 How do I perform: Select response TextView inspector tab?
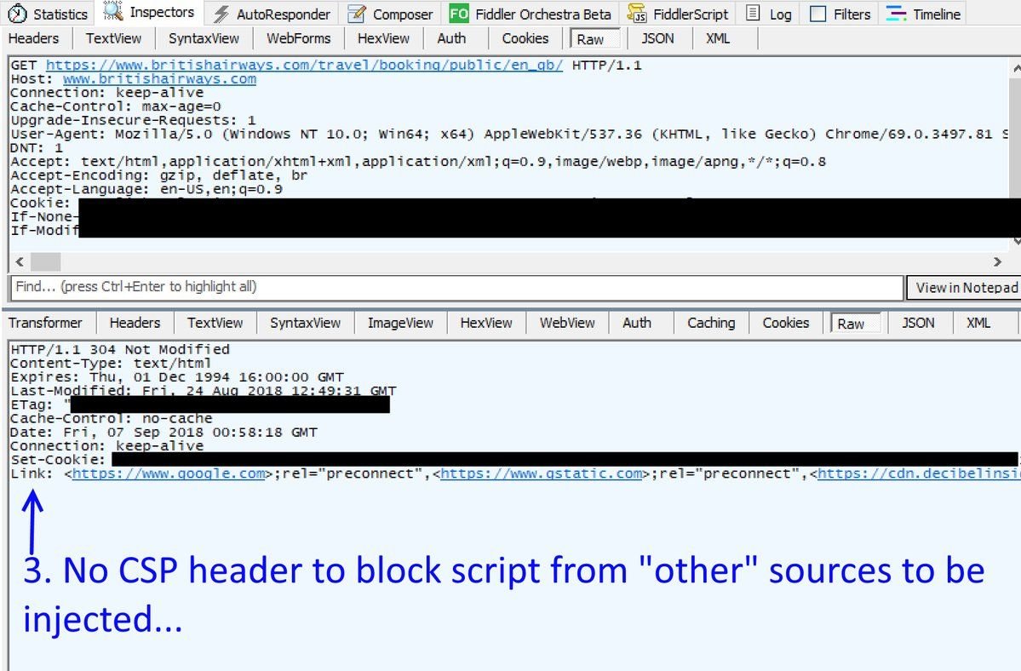coord(215,323)
